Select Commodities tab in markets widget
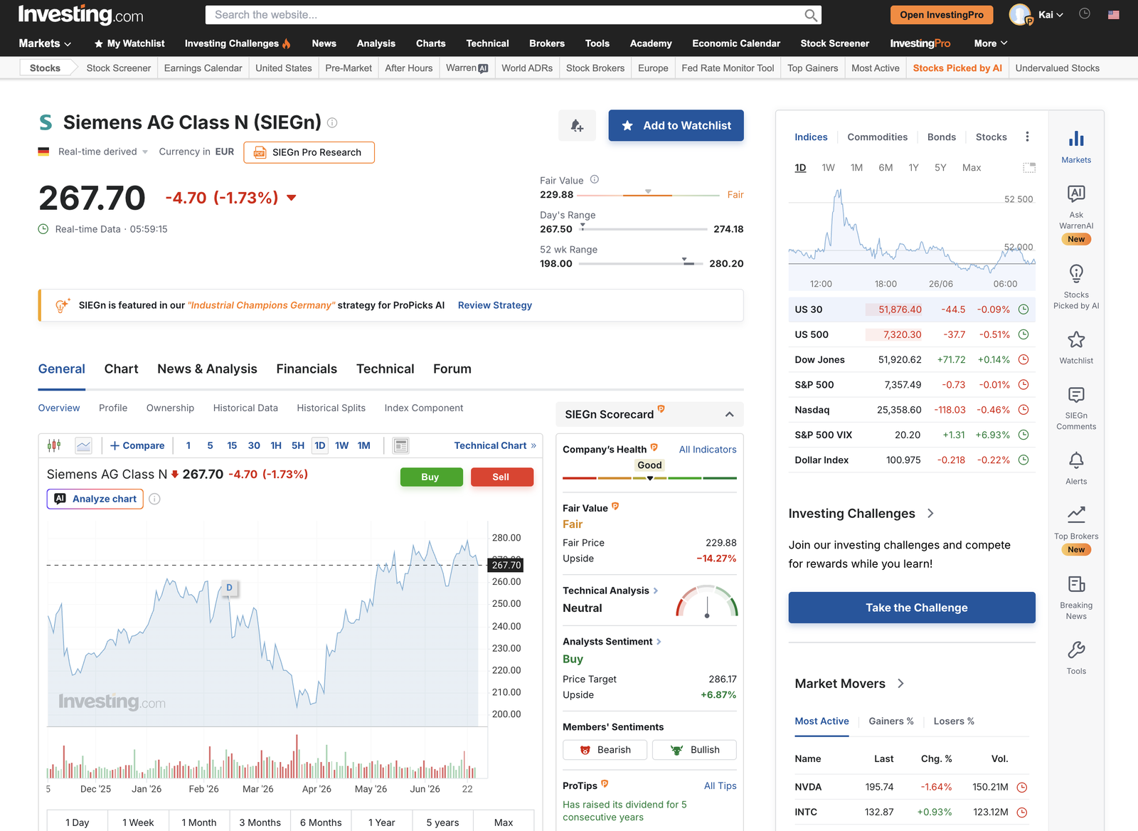Screen dimensions: 1138x831 pyautogui.click(x=877, y=137)
